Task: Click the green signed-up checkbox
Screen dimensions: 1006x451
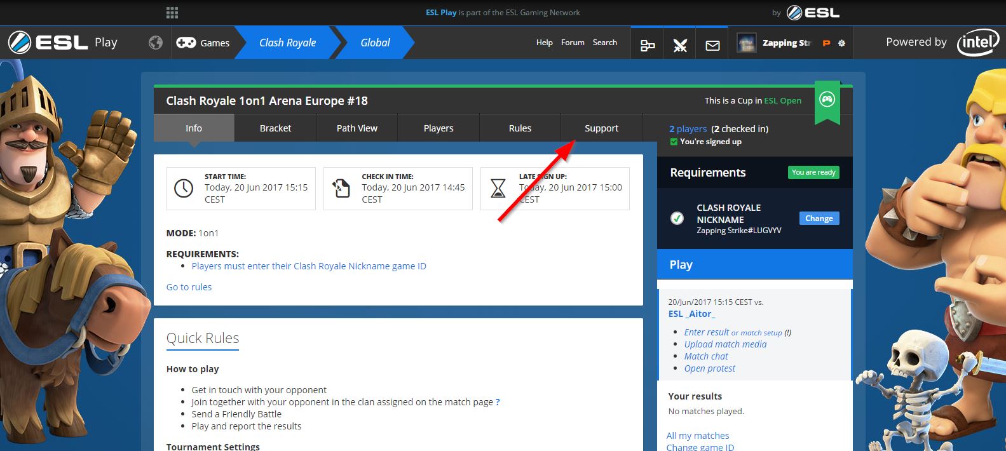Action: click(x=674, y=142)
